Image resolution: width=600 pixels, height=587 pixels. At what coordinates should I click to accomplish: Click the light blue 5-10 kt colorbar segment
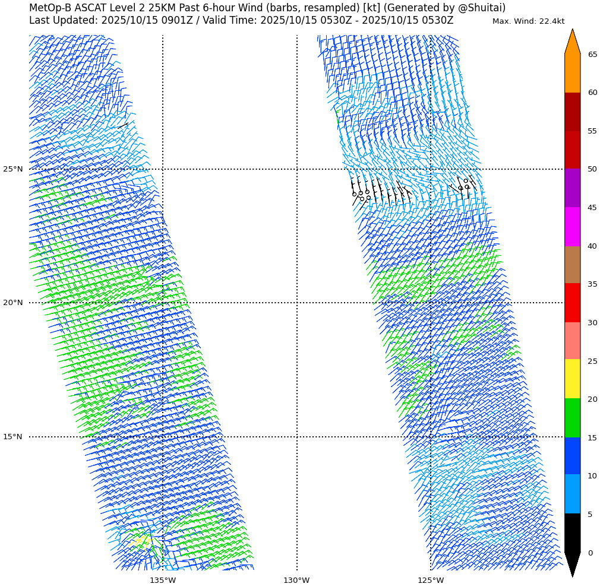pyautogui.click(x=572, y=494)
